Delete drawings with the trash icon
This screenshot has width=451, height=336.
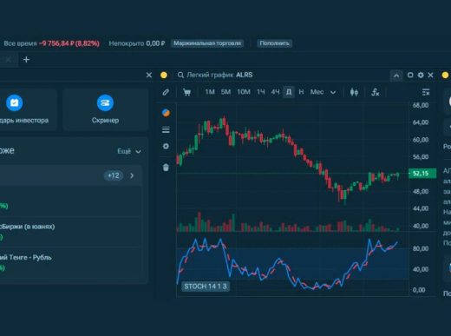pos(166,168)
